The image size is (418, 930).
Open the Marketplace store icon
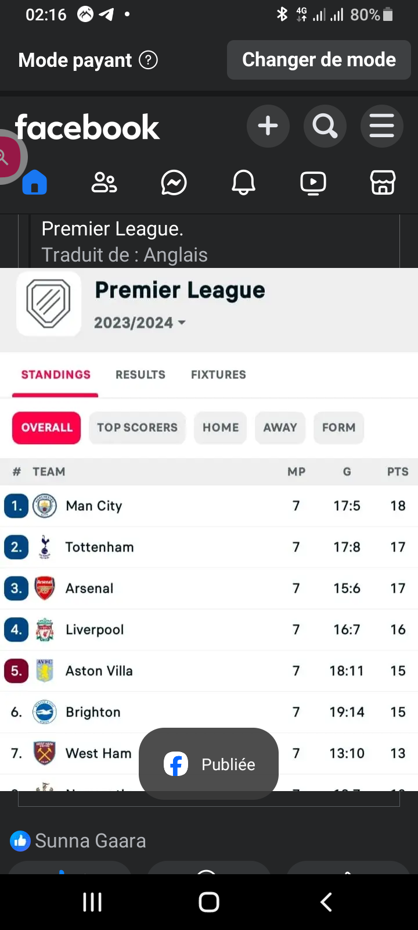tap(383, 183)
